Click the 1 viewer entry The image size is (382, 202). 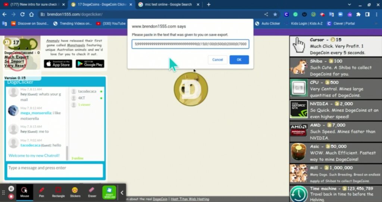tap(84, 105)
